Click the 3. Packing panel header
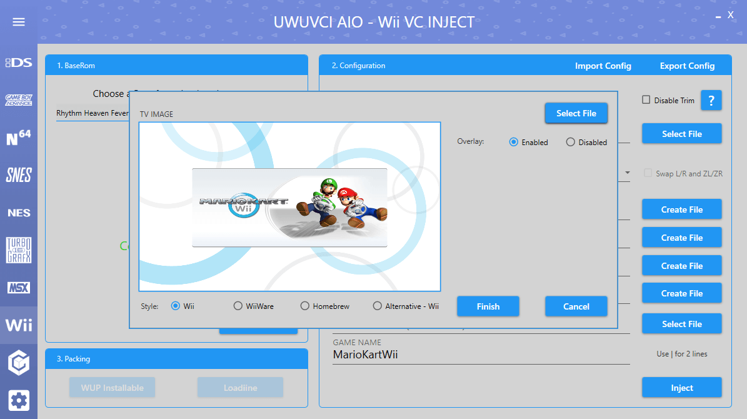 (176, 358)
